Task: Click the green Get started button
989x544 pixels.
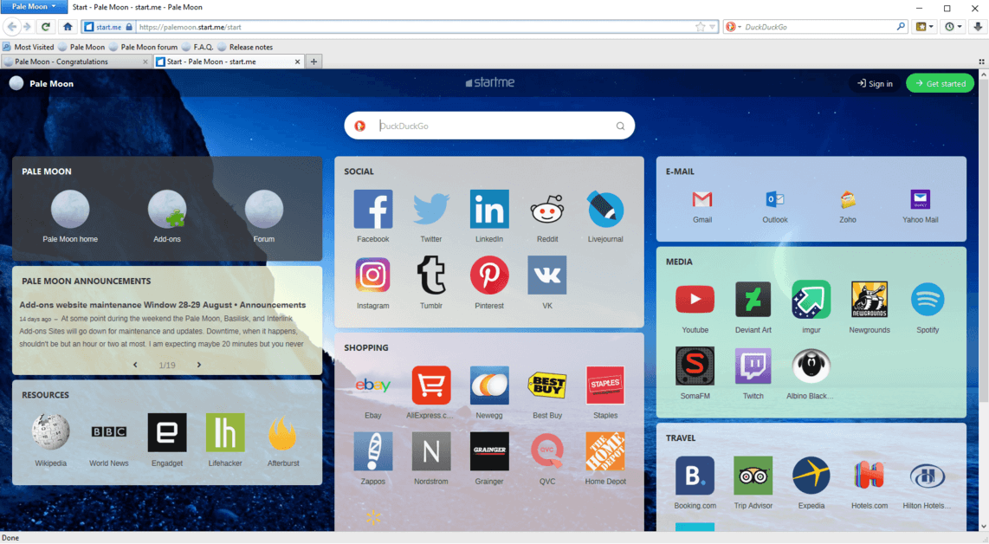Action: 940,83
